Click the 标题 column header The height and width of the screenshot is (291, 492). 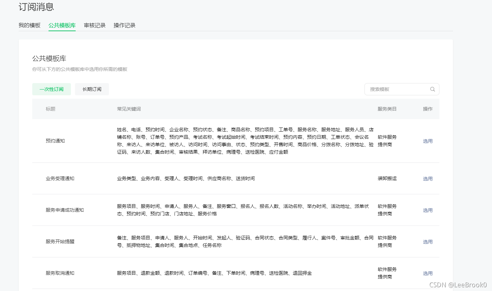pyautogui.click(x=51, y=109)
